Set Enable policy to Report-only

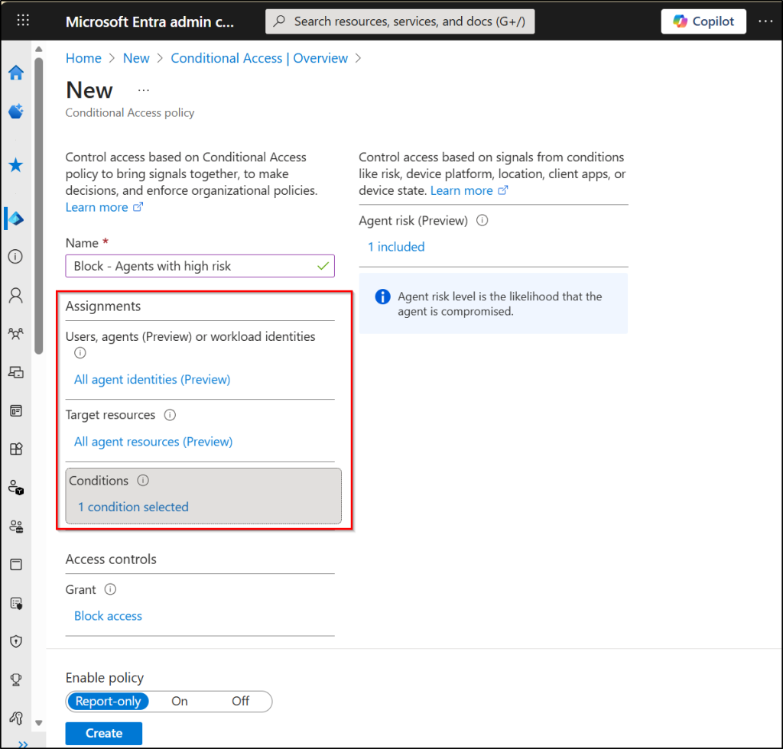(108, 701)
